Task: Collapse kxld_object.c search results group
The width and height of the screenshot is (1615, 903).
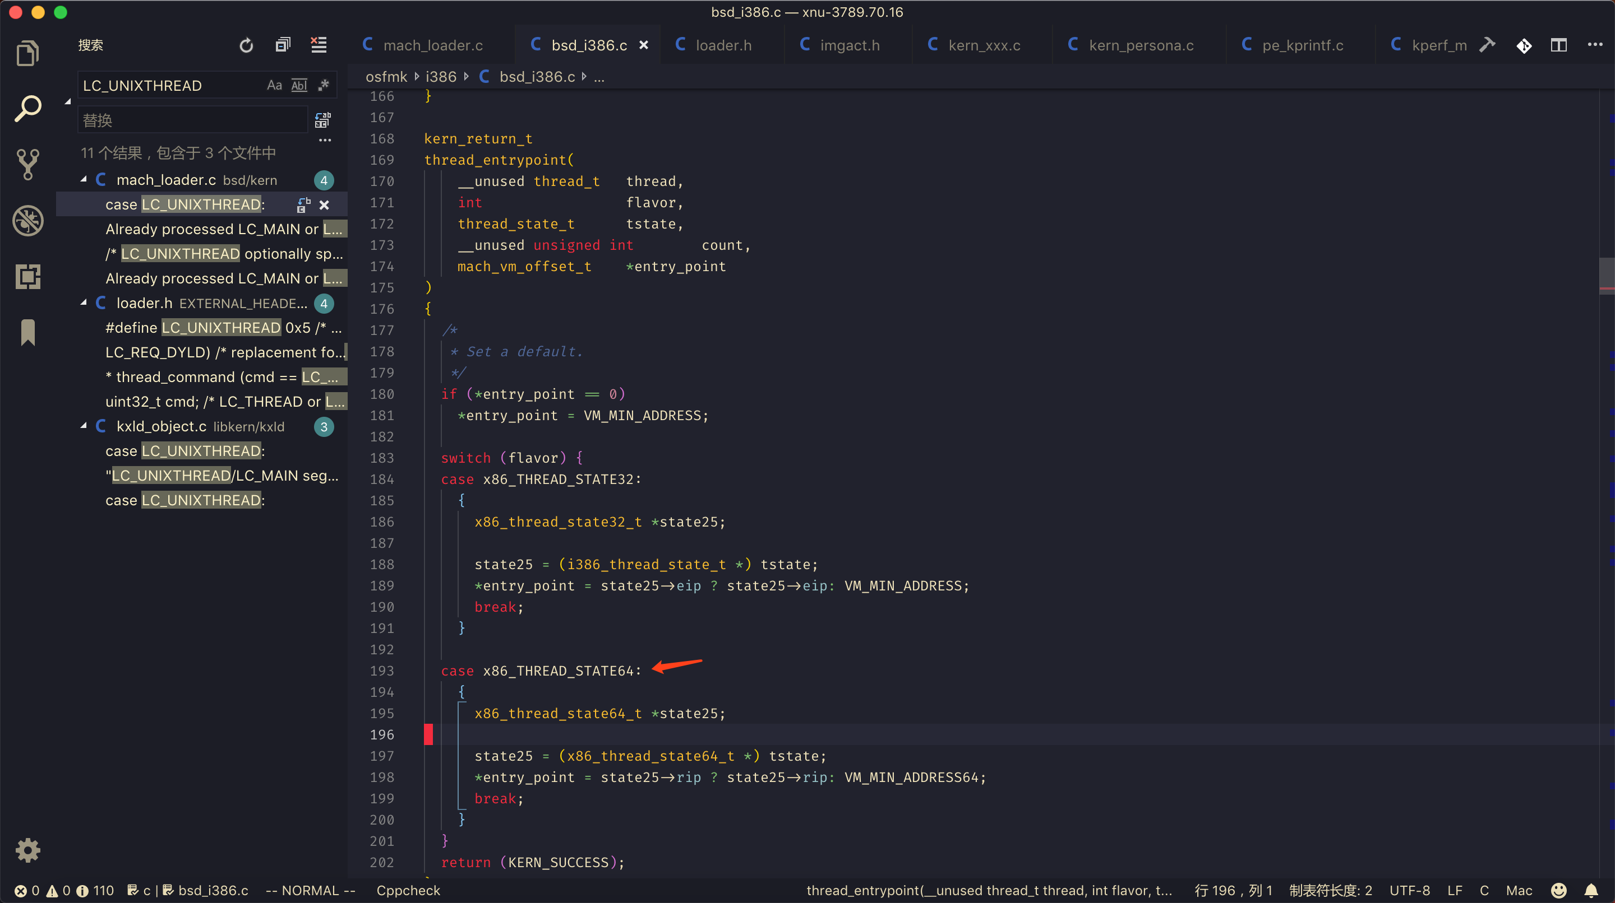Action: click(x=84, y=426)
